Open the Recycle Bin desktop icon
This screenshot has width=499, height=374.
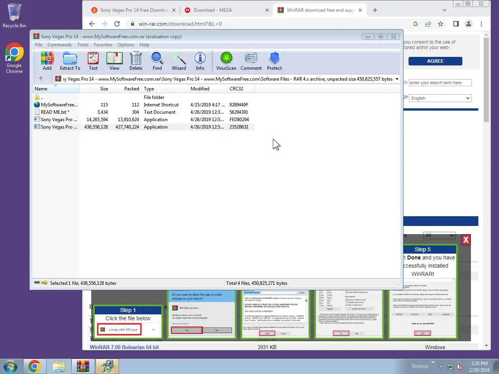14,16
